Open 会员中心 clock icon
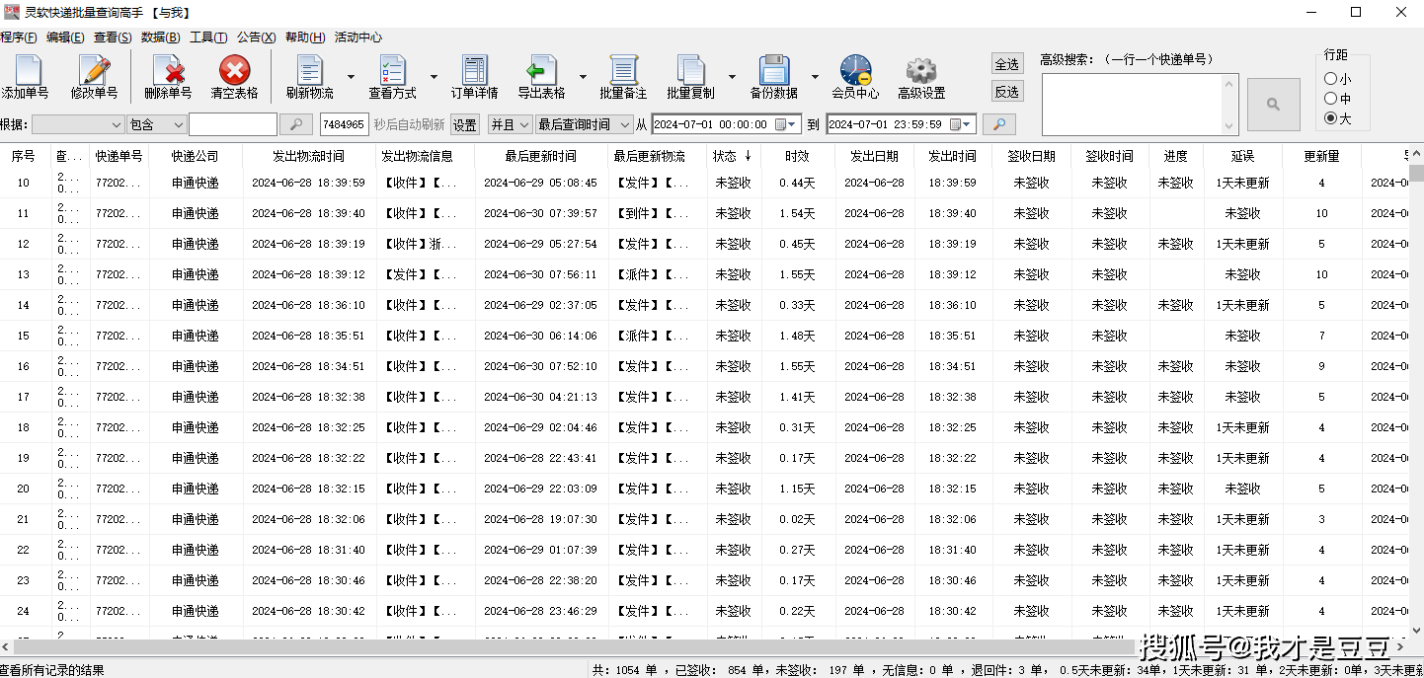Viewport: 1424px width, 678px height. click(x=855, y=70)
